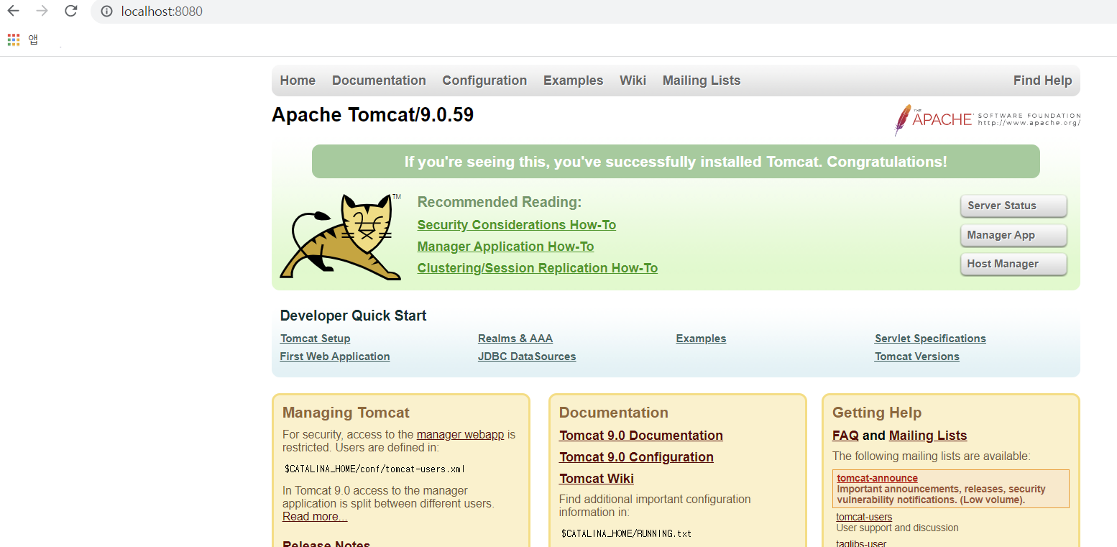Open the Servlet Specifications link

[930, 339]
